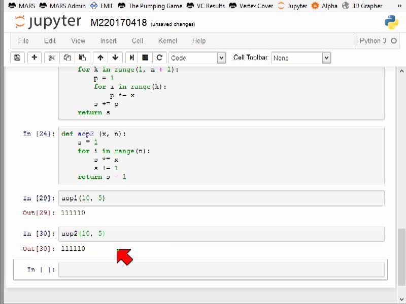Viewport: 406px width, 304px height.
Task: Click the notebook vertical scrollbar thumb
Action: coord(401,257)
